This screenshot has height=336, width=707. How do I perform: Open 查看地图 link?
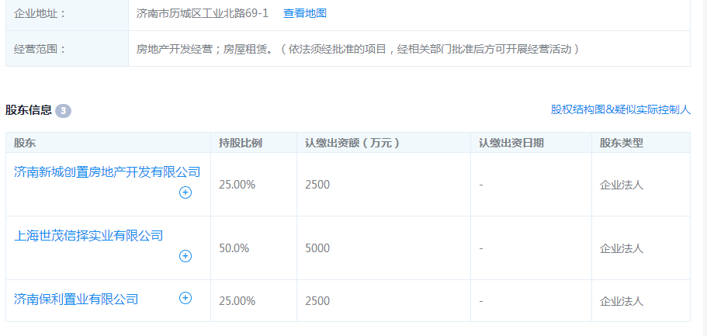[x=304, y=13]
